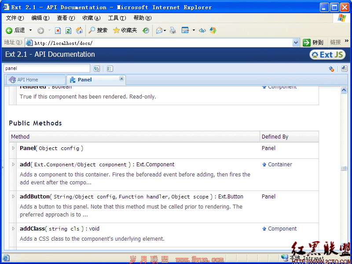This screenshot has height=264, width=352.
Task: Launch the Messenger toolbar icon
Action: (x=213, y=30)
